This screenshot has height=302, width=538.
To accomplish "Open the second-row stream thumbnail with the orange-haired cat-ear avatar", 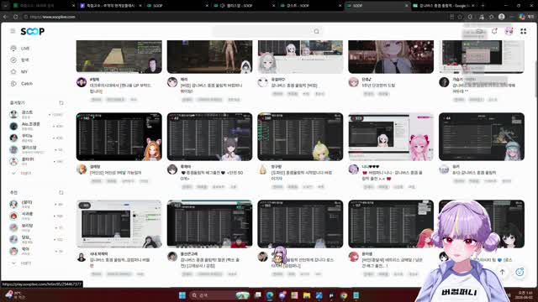I will point(119,137).
